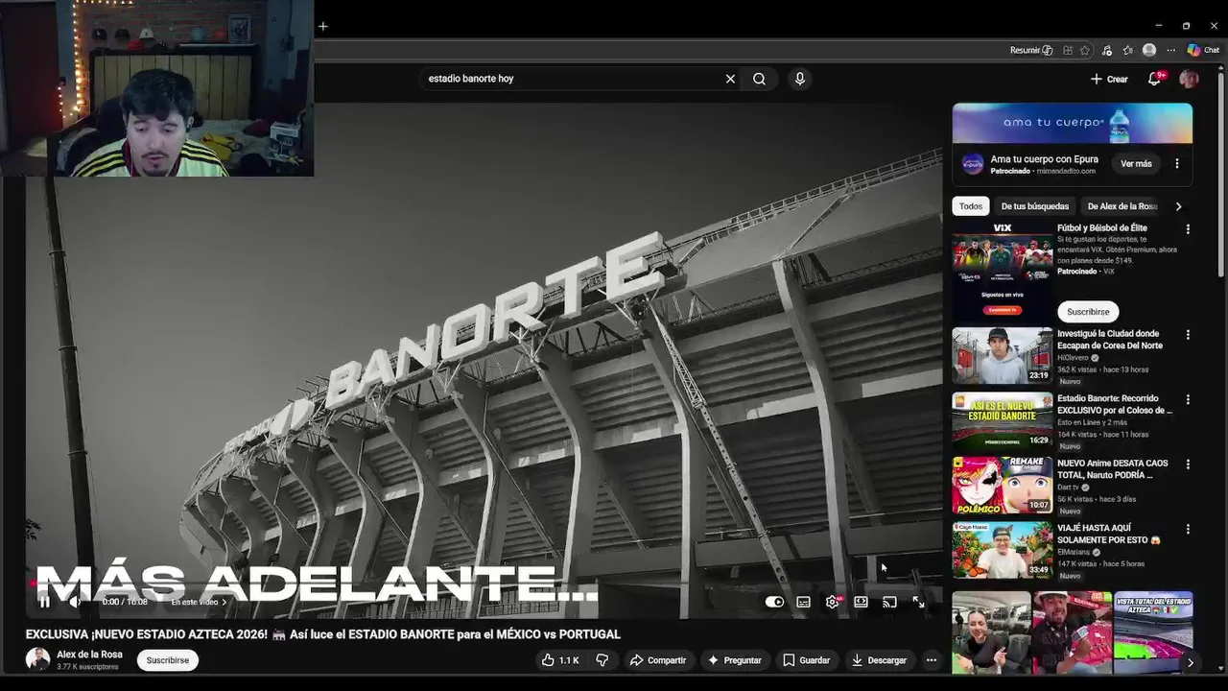This screenshot has height=691, width=1228.
Task: Open player settings gear
Action: (832, 602)
